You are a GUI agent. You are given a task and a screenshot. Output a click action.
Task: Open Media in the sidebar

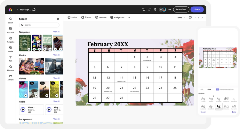[11, 49]
